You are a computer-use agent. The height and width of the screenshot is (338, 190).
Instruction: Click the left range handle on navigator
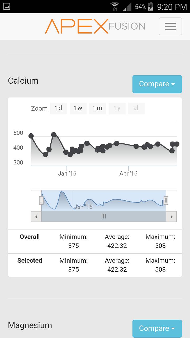click(41, 200)
